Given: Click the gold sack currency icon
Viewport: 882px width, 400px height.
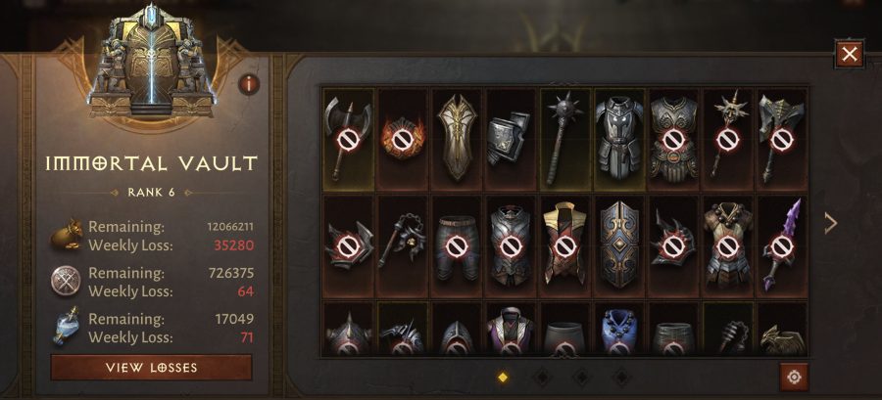Looking at the screenshot, I should pyautogui.click(x=67, y=235).
